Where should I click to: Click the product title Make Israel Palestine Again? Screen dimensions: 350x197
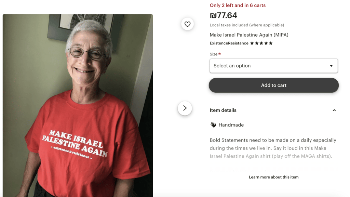tap(249, 35)
